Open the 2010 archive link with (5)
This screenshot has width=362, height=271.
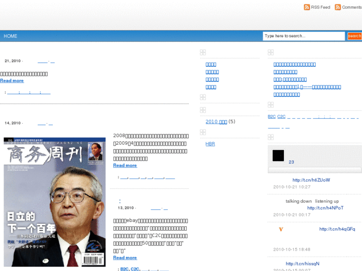coord(216,121)
